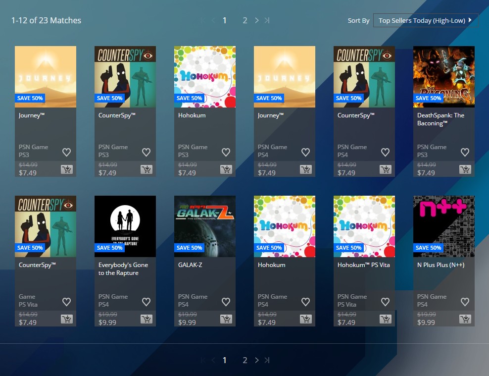Jump to last page using bottom arrow
489x376 pixels.
coord(267,360)
